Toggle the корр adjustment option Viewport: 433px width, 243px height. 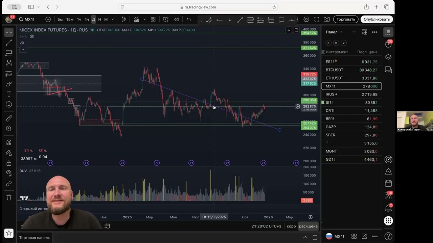[x=291, y=226]
